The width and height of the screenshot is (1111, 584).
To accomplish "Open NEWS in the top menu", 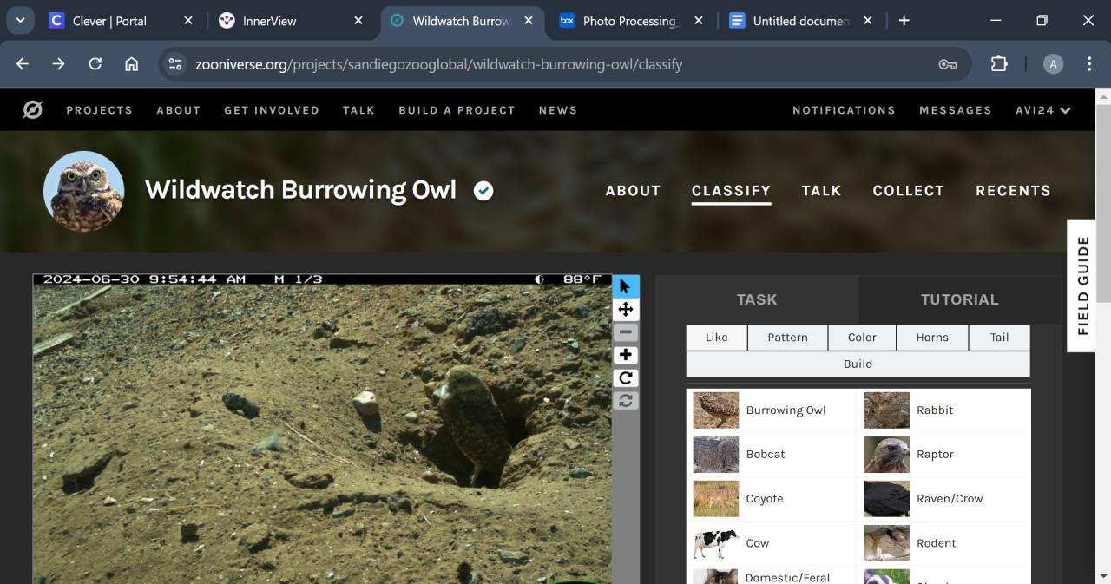I will (558, 110).
